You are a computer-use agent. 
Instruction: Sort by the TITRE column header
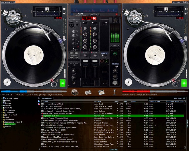pyautogui.click(x=69, y=101)
